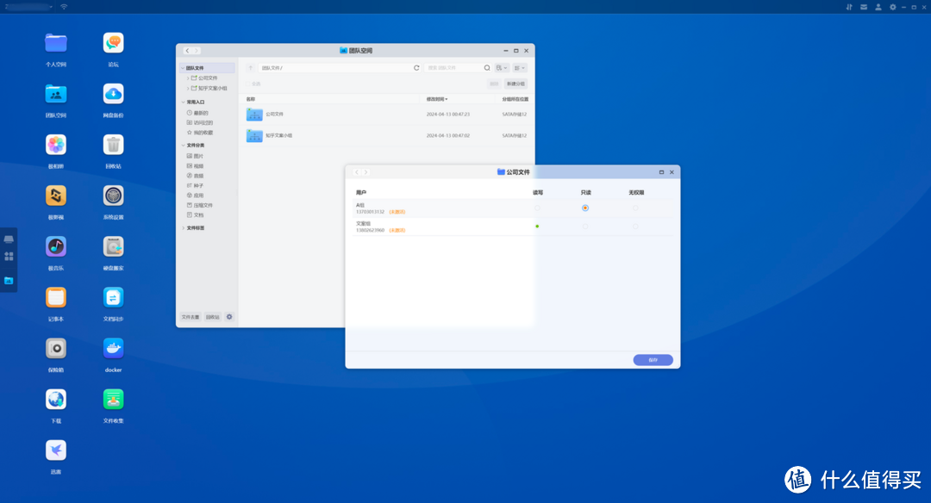Open the 硬盘搬家 disk migration app
Image resolution: width=931 pixels, height=503 pixels.
pyautogui.click(x=114, y=246)
